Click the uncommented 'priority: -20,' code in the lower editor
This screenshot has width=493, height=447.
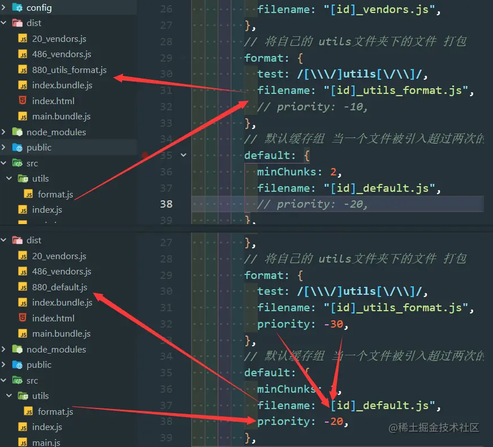(303, 421)
